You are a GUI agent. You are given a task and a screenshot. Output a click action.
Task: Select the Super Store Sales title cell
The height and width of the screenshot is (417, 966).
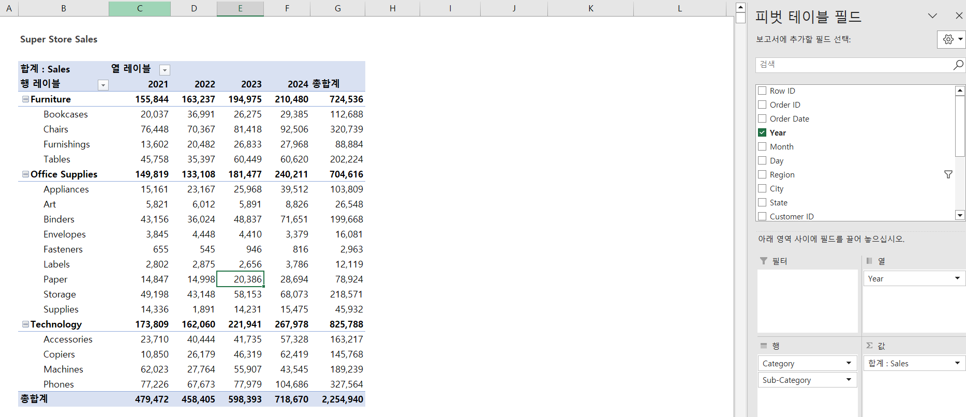click(x=59, y=39)
